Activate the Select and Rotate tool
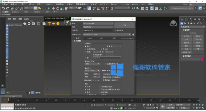The height and width of the screenshot is (111, 206). 58,8
